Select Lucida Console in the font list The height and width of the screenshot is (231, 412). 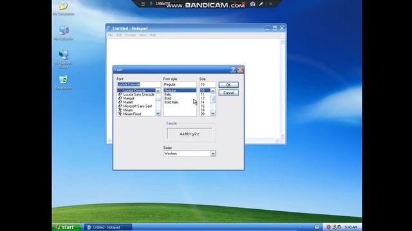[136, 90]
